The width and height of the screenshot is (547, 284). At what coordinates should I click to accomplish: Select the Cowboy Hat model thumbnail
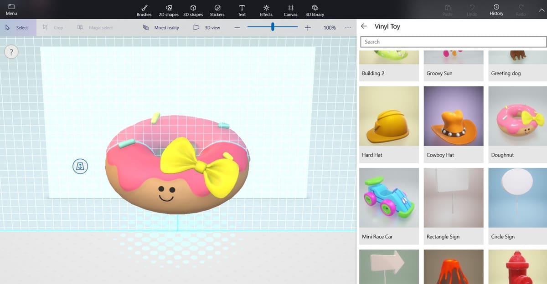coord(454,116)
